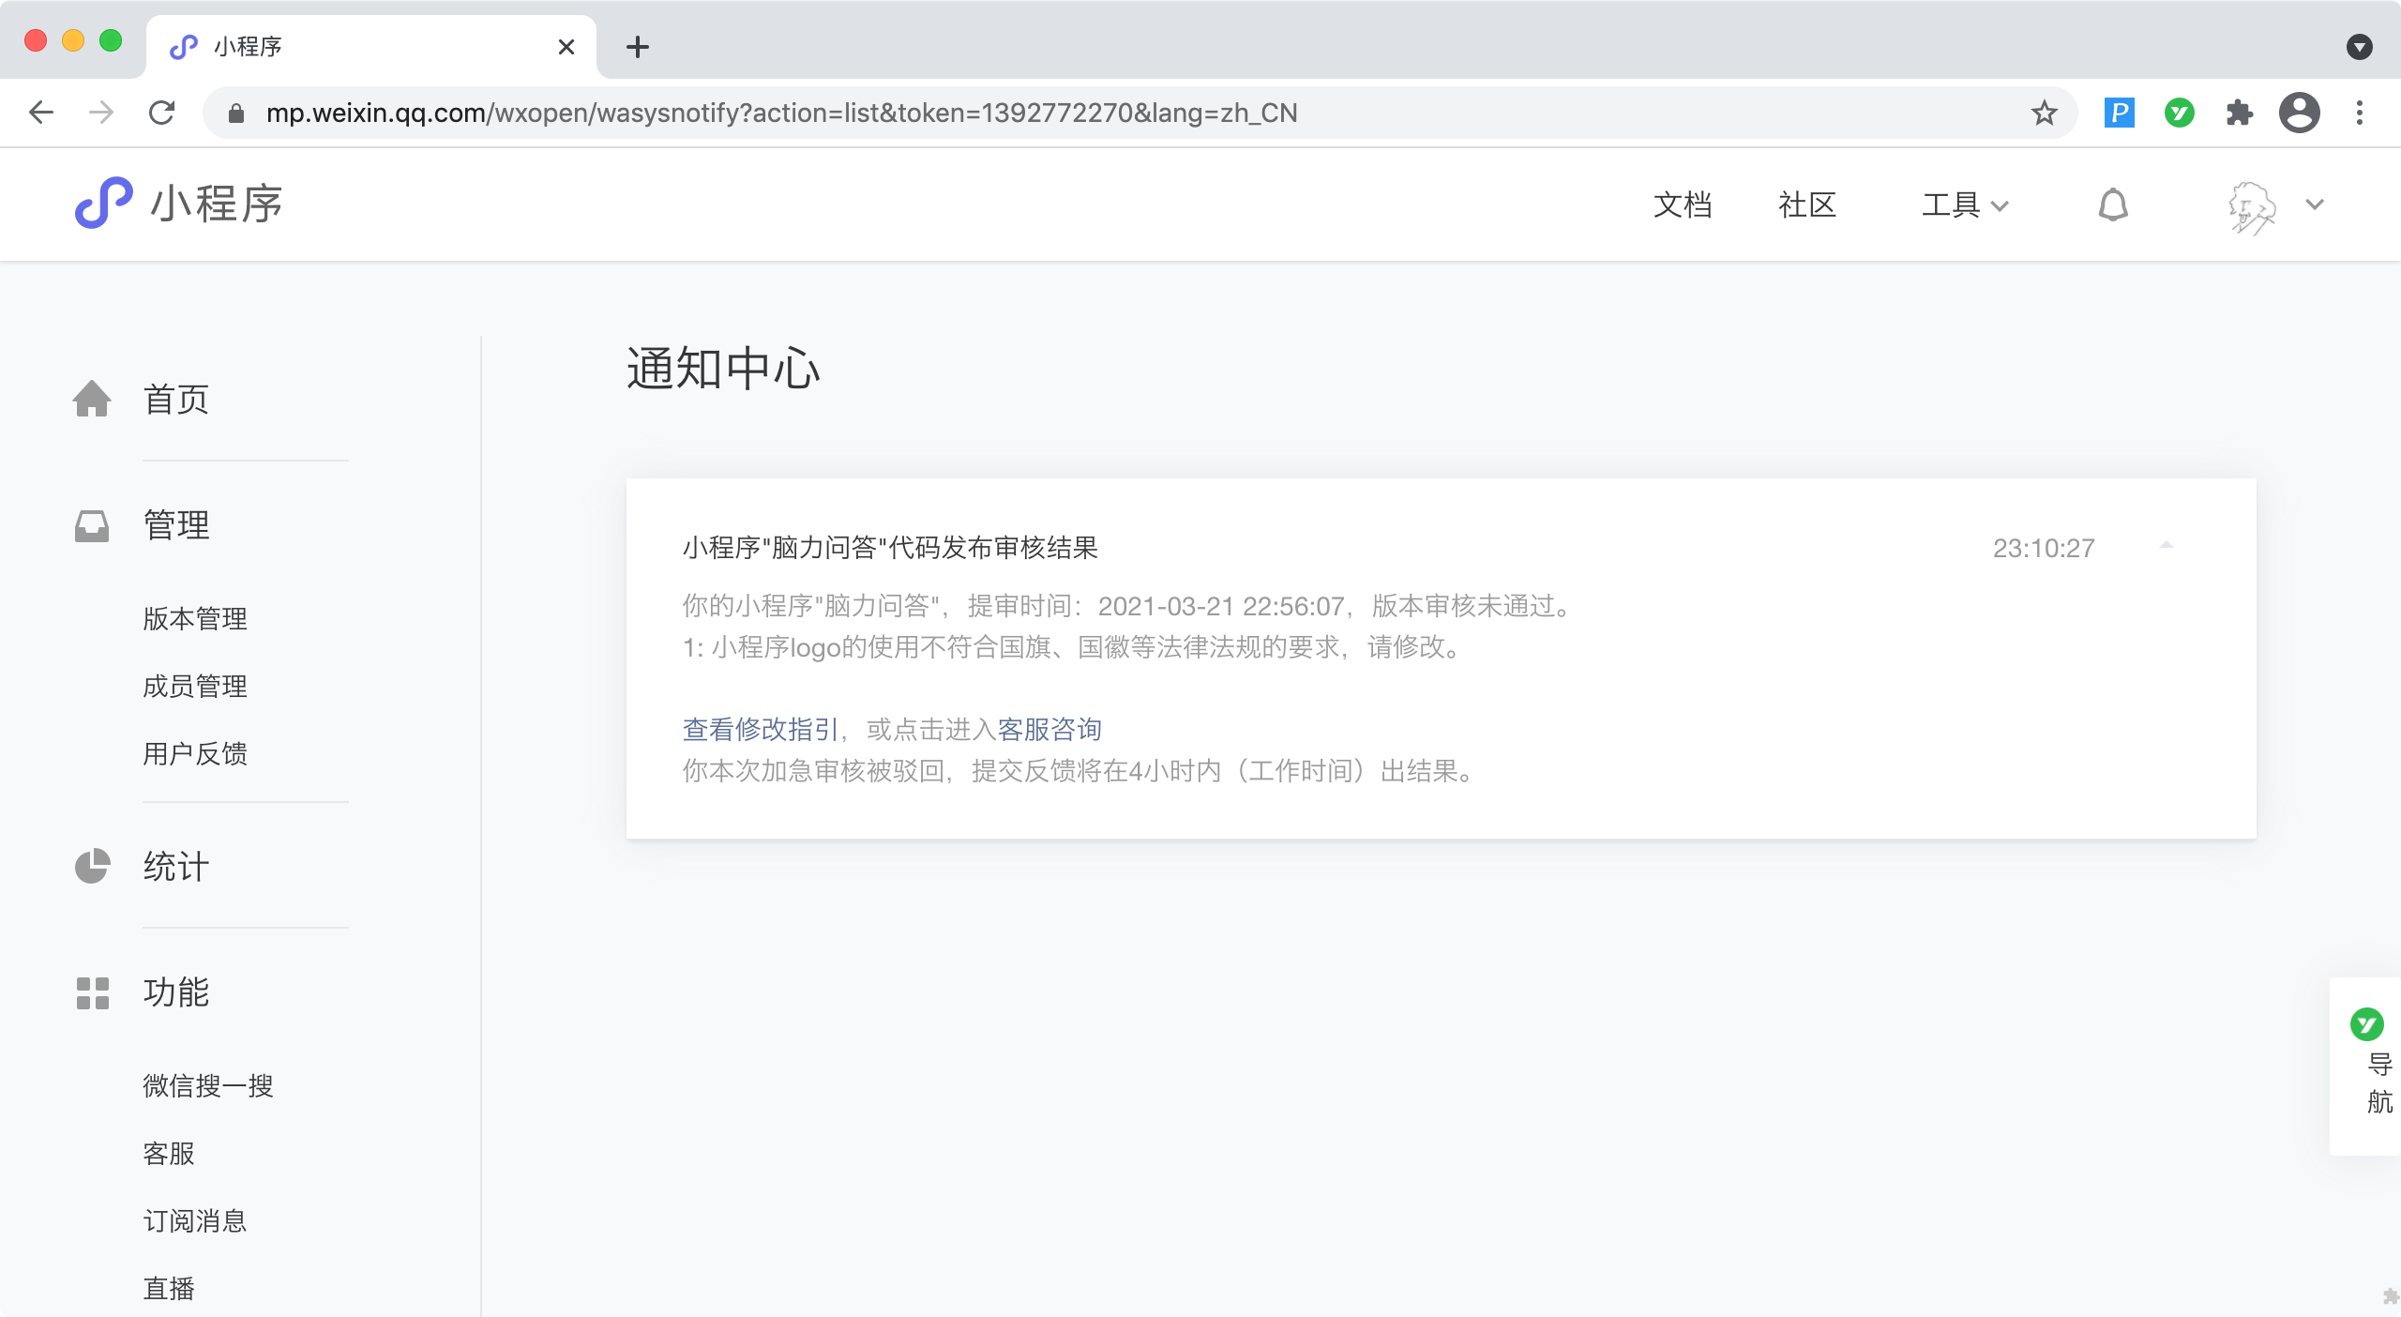Viewport: 2401px width, 1317px height.
Task: Click the 功能 grid icon in sidebar
Action: [x=92, y=992]
